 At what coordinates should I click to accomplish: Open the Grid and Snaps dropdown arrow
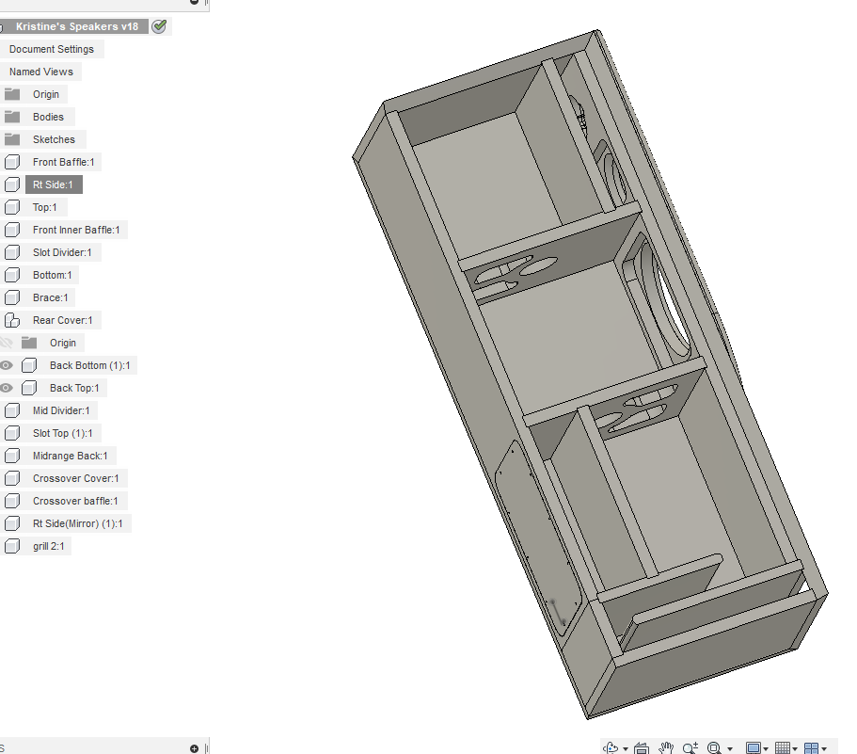pyautogui.click(x=795, y=748)
